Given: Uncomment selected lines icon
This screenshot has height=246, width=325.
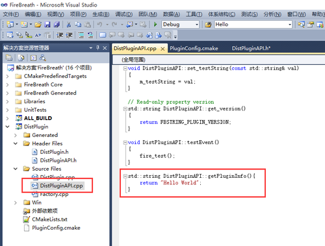Looking at the screenshot, I should tap(90, 35).
